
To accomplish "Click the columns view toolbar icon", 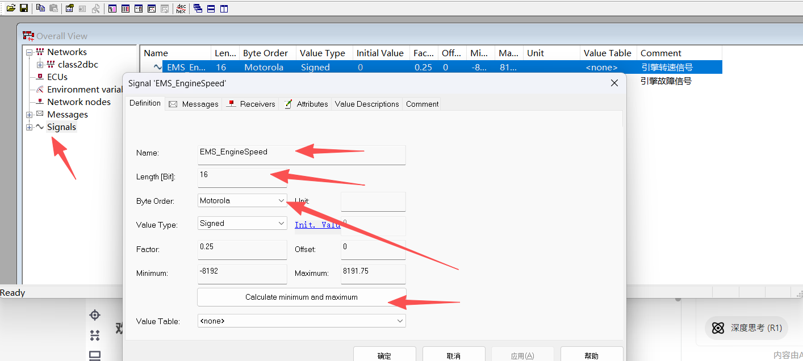I will pos(125,9).
